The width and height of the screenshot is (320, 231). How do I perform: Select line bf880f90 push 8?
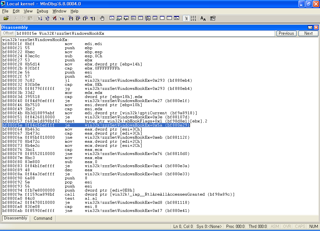pyautogui.click(x=45, y=178)
